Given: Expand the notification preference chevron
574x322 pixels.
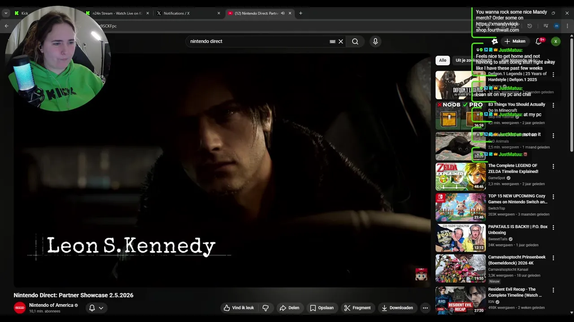Looking at the screenshot, I should click(x=101, y=308).
